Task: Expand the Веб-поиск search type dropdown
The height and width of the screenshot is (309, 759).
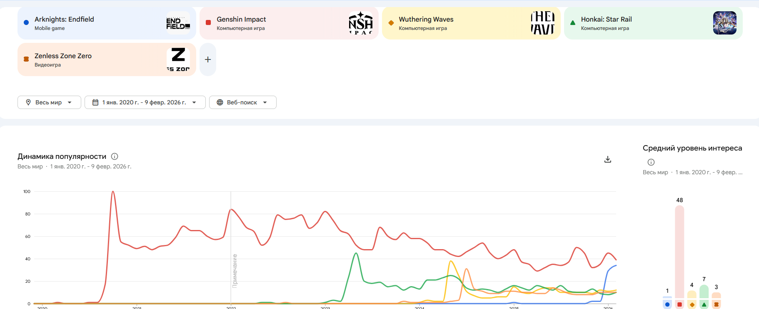Action: [x=242, y=102]
